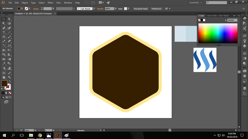Select the Selection tool (black arrow)
Image resolution: width=248 pixels, height=139 pixels.
pyautogui.click(x=3, y=19)
